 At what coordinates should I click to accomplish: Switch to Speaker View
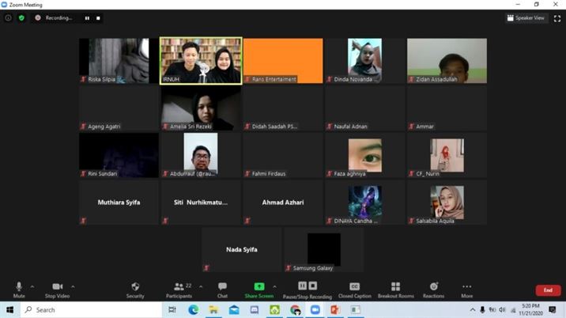(526, 17)
